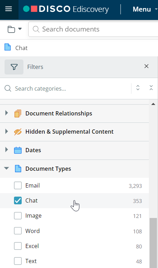158x268 pixels.
Task: Click the Email count 3,293
Action: point(135,186)
